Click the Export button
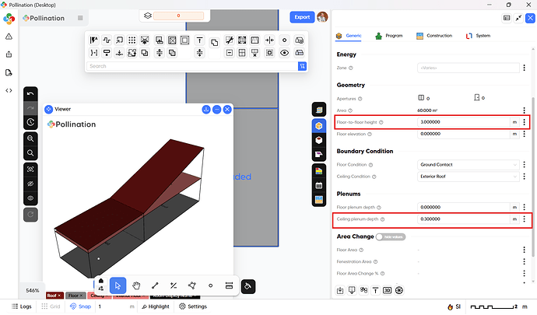 [x=302, y=17]
